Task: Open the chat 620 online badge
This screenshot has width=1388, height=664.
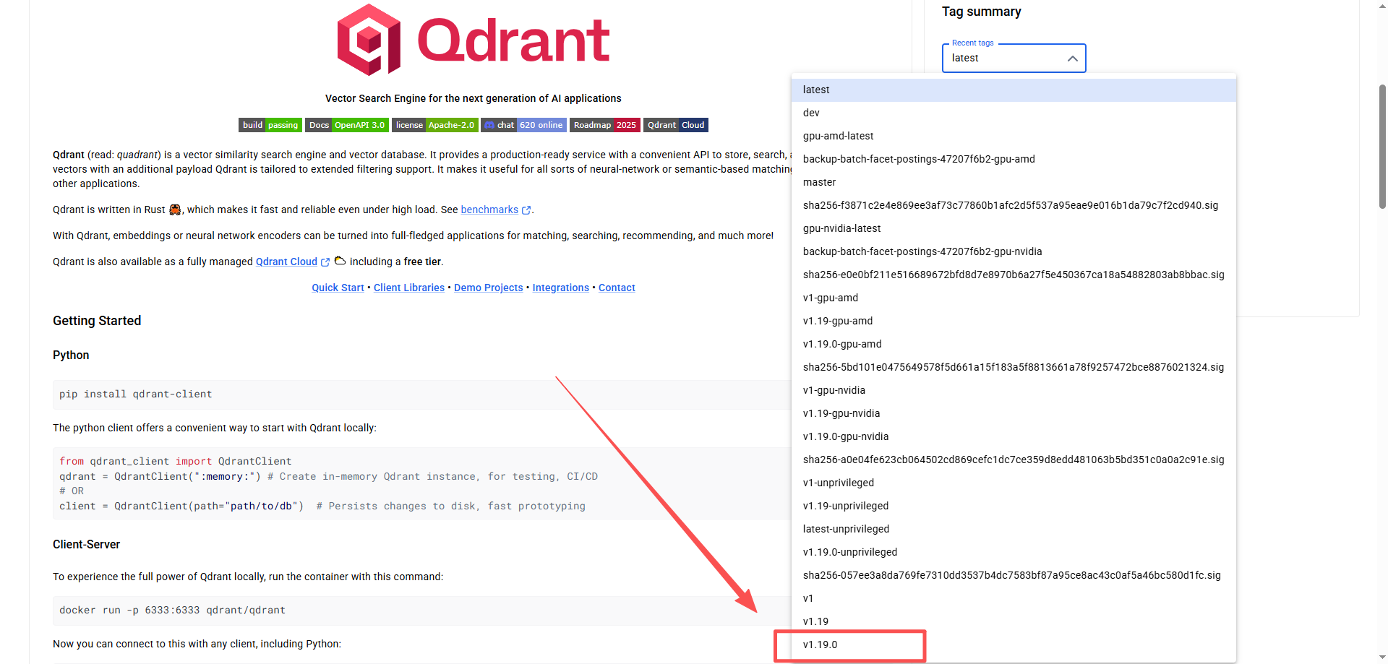Action: 524,125
